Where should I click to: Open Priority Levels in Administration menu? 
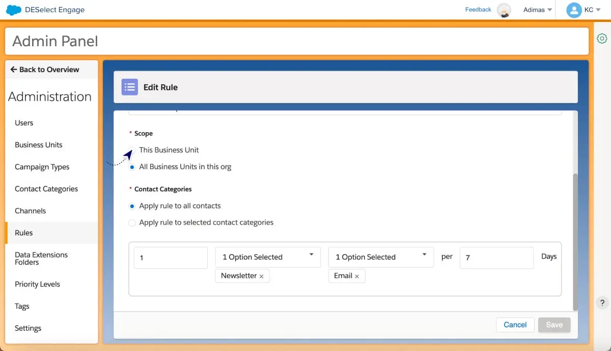coord(37,284)
